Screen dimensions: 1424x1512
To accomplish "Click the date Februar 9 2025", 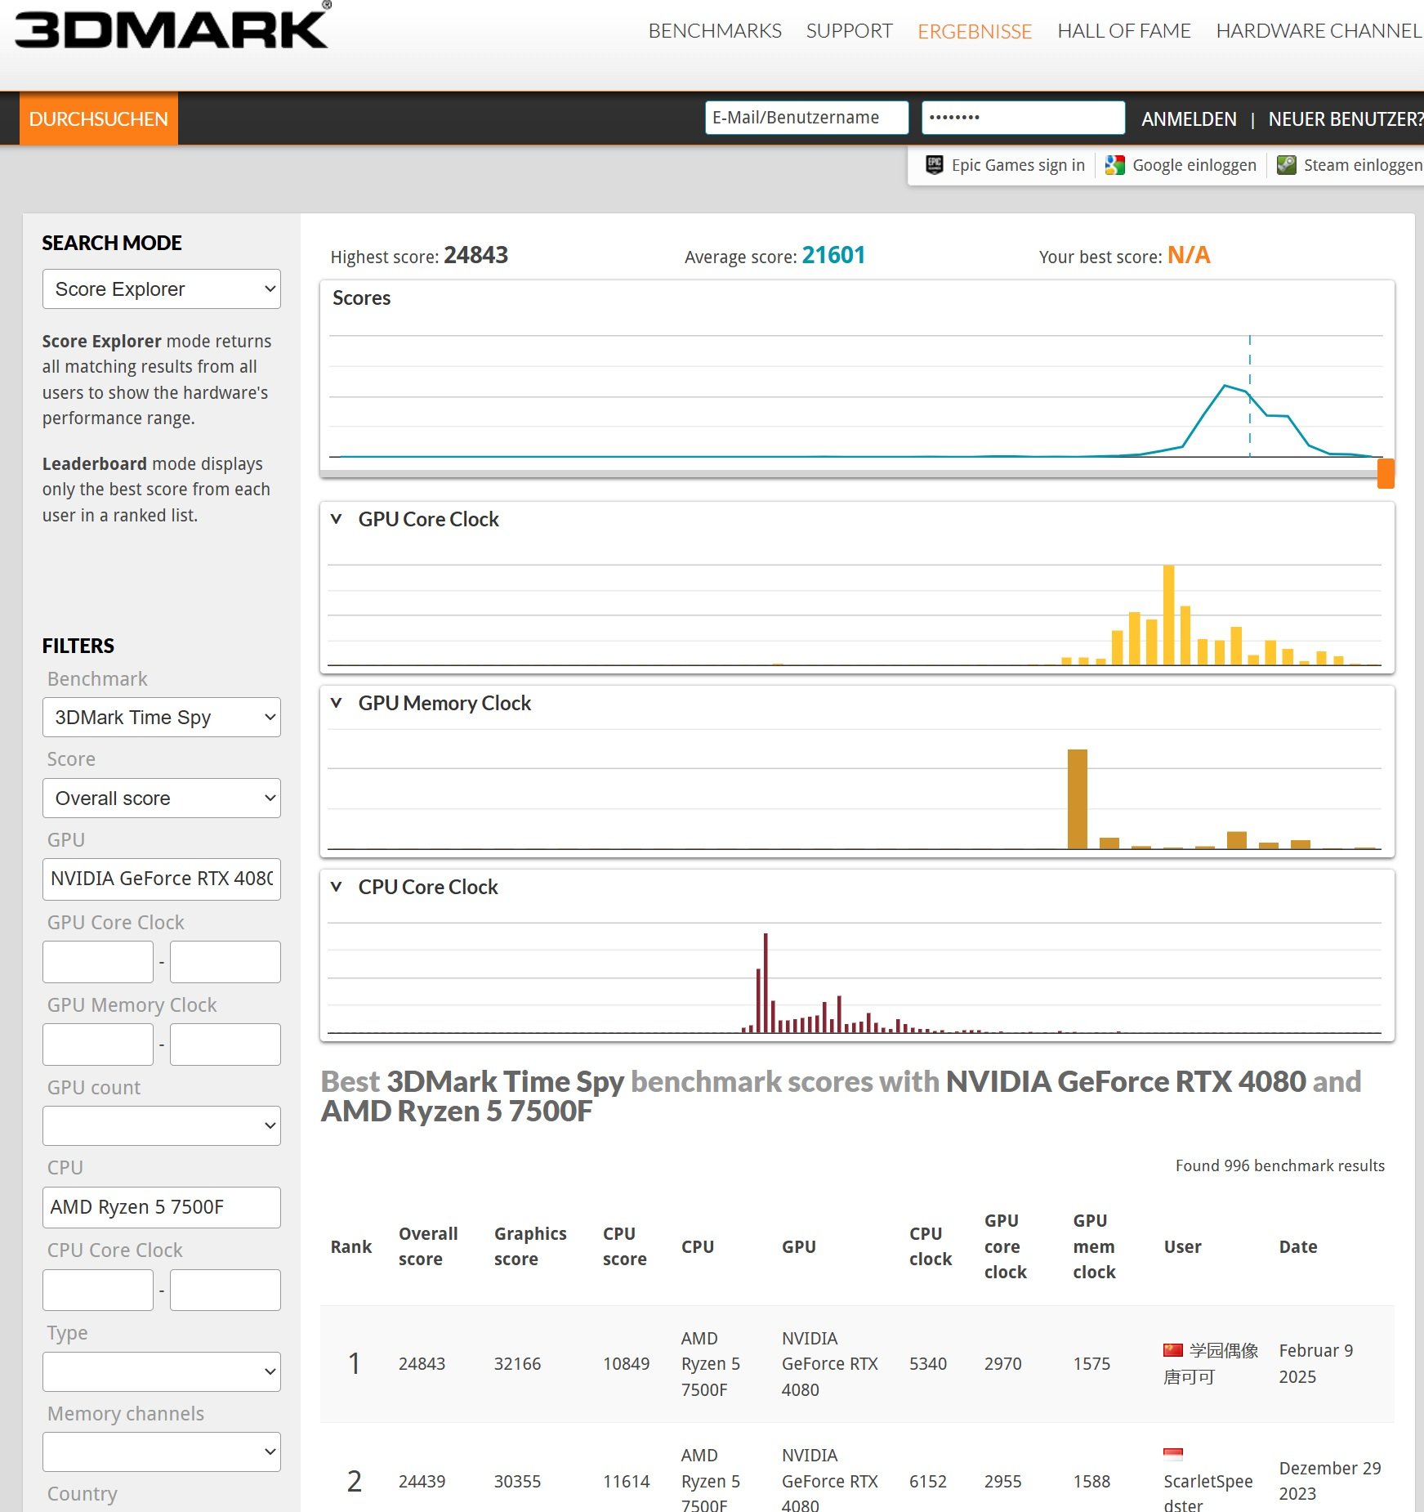I will pyautogui.click(x=1316, y=1363).
